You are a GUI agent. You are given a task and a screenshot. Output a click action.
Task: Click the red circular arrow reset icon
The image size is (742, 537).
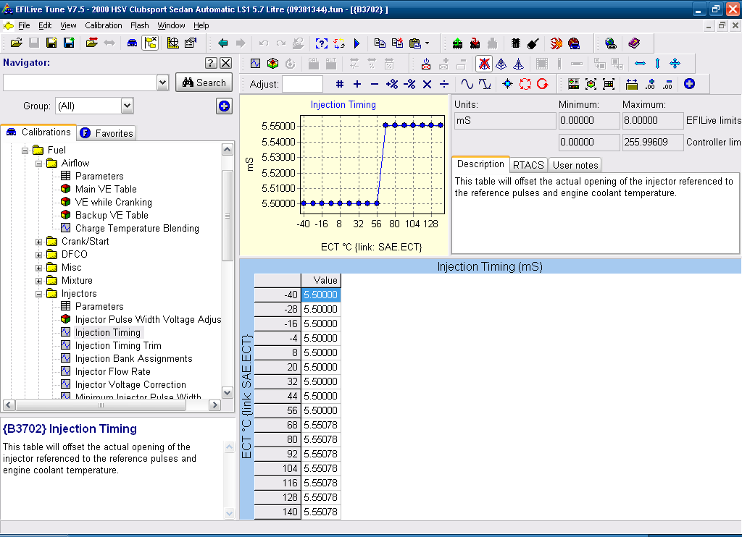click(x=543, y=84)
